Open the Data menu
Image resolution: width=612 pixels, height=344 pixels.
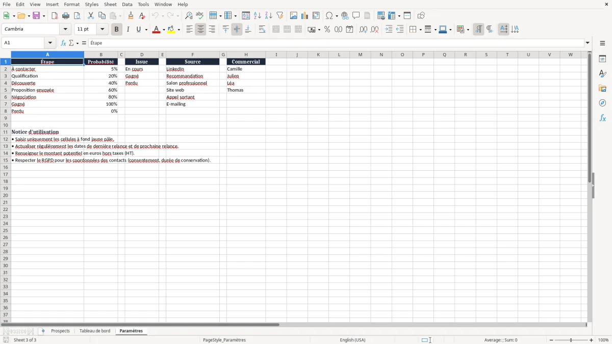pos(127,4)
